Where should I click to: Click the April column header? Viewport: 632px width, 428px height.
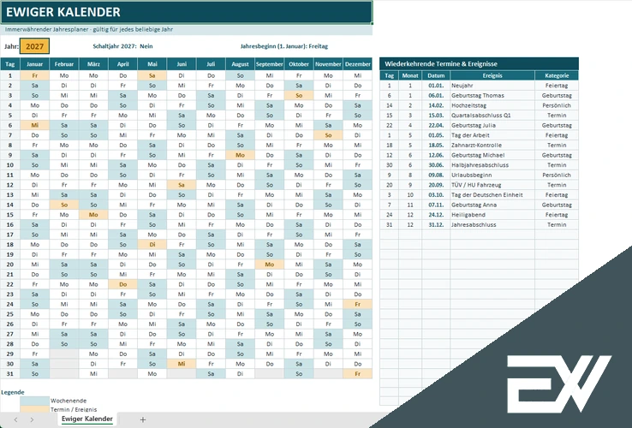(x=123, y=64)
